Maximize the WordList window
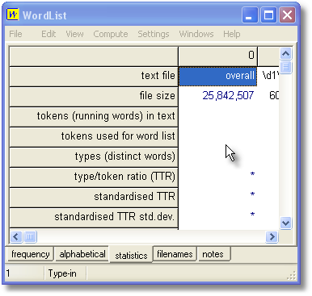Image resolution: width=312 pixels, height=296 pixels. (268, 15)
